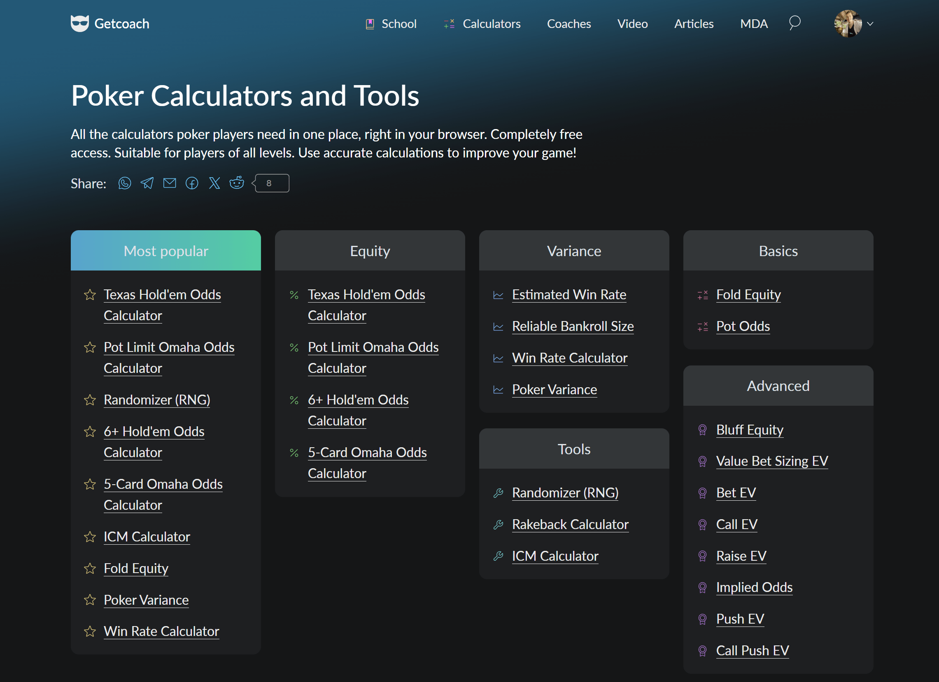Share on Reddit using its icon
The image size is (939, 682).
point(236,183)
